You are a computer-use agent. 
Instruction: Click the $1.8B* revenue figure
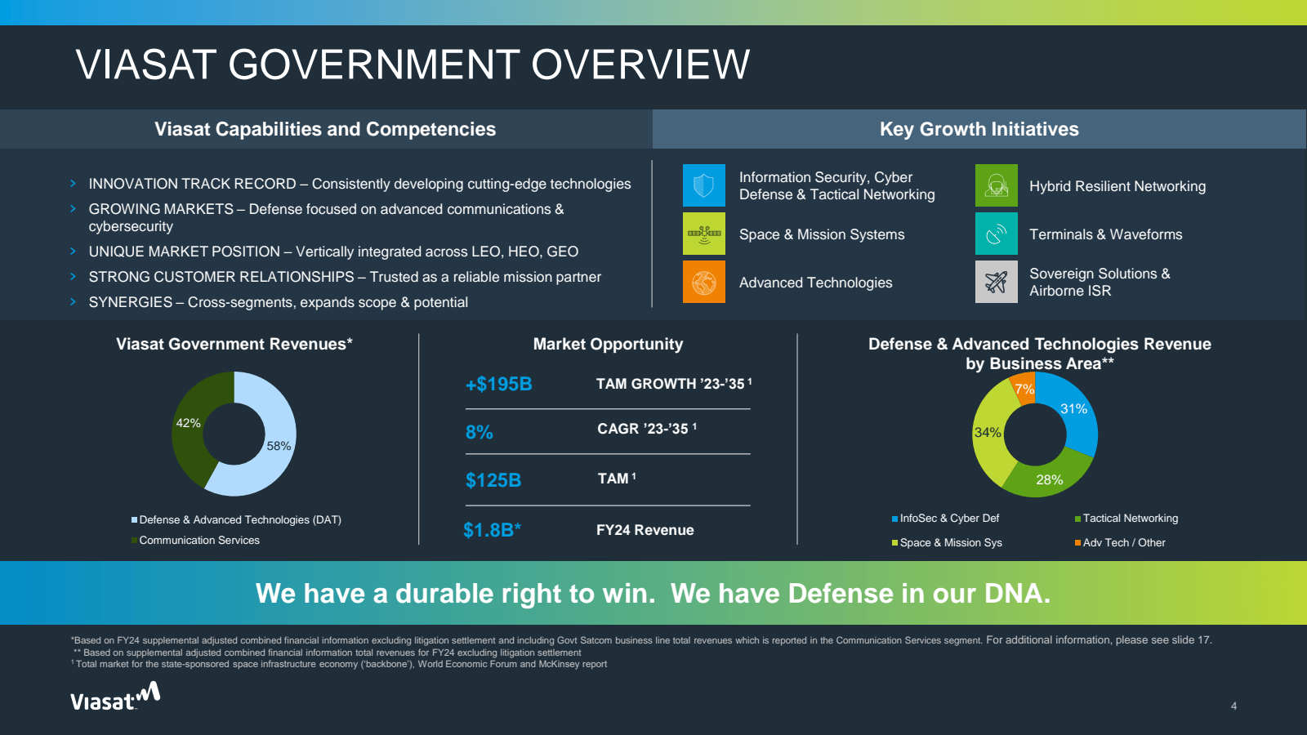493,530
